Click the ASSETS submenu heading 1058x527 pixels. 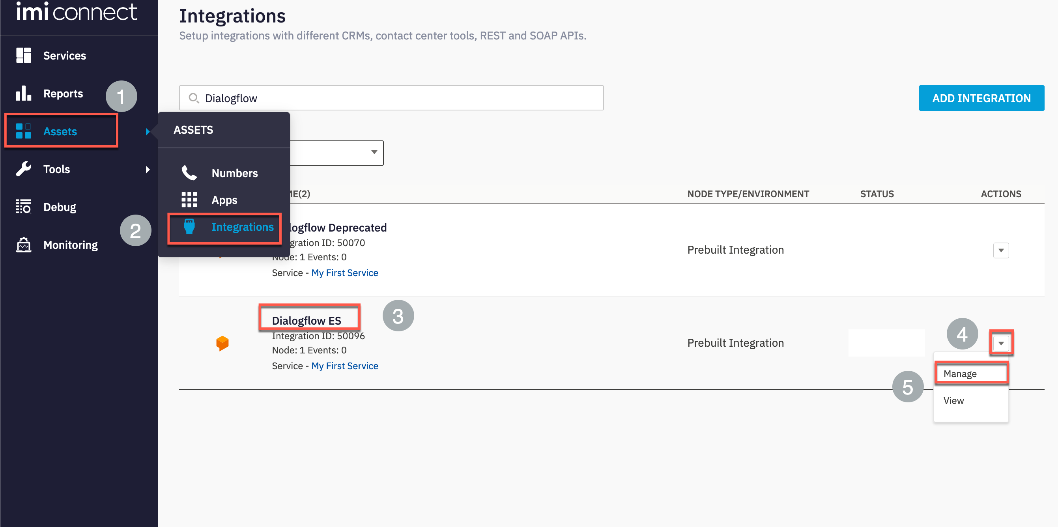(193, 130)
